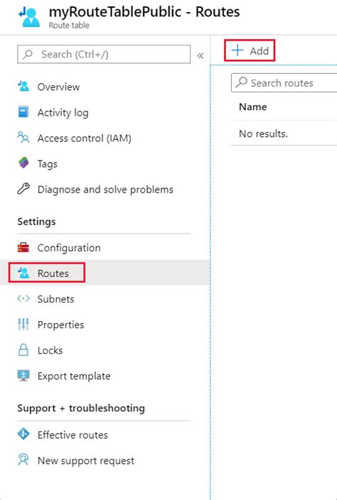Screen dimensions: 337x500
Task: Collapse the sidebar with the double chevron
Action: [x=200, y=56]
